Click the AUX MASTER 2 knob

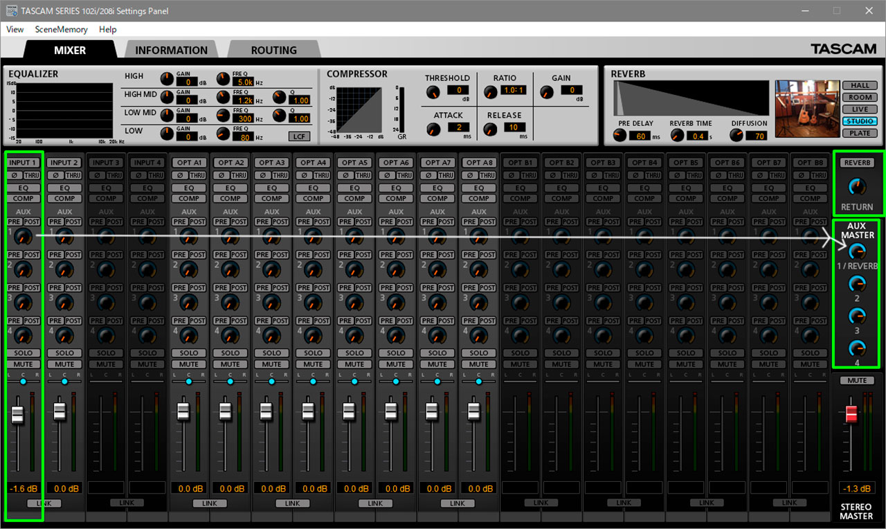(x=857, y=283)
